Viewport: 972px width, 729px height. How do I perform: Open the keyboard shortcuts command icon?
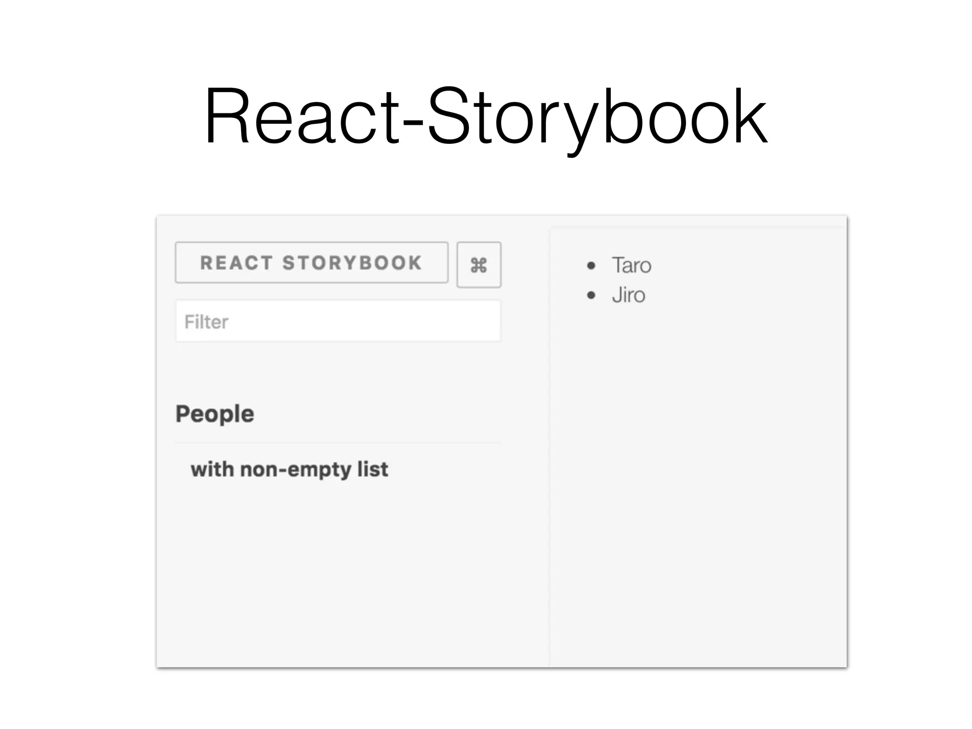[x=479, y=264]
